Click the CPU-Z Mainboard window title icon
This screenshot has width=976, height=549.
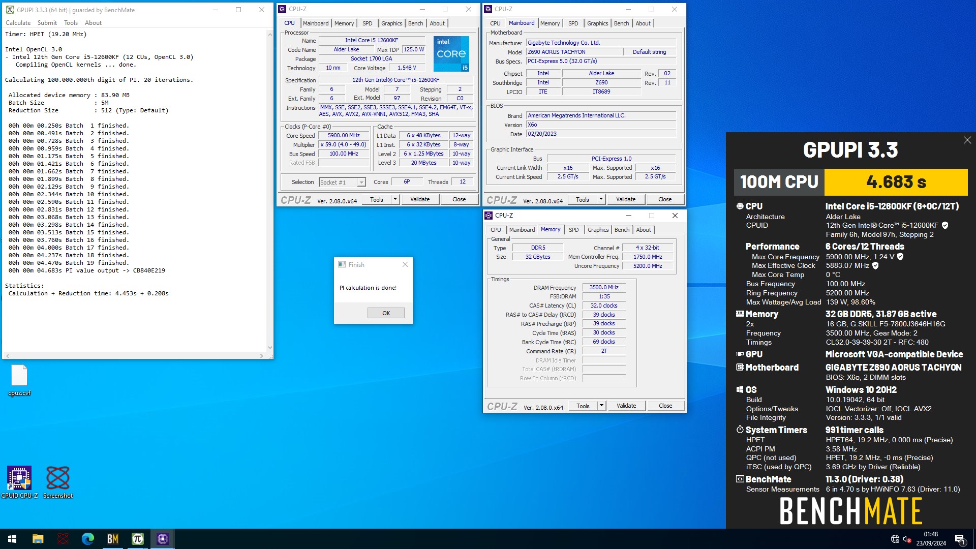[x=488, y=9]
